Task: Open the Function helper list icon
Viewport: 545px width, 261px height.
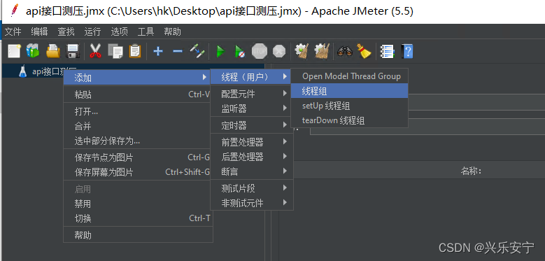Action: pos(387,52)
